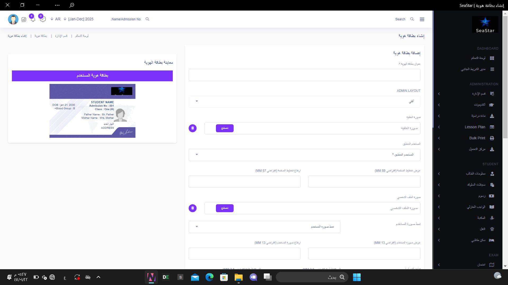
Task: Open Microsoft Edge from the taskbar
Action: (x=209, y=277)
